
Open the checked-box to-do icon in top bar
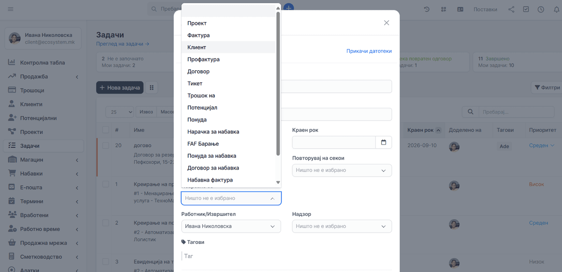click(x=526, y=9)
